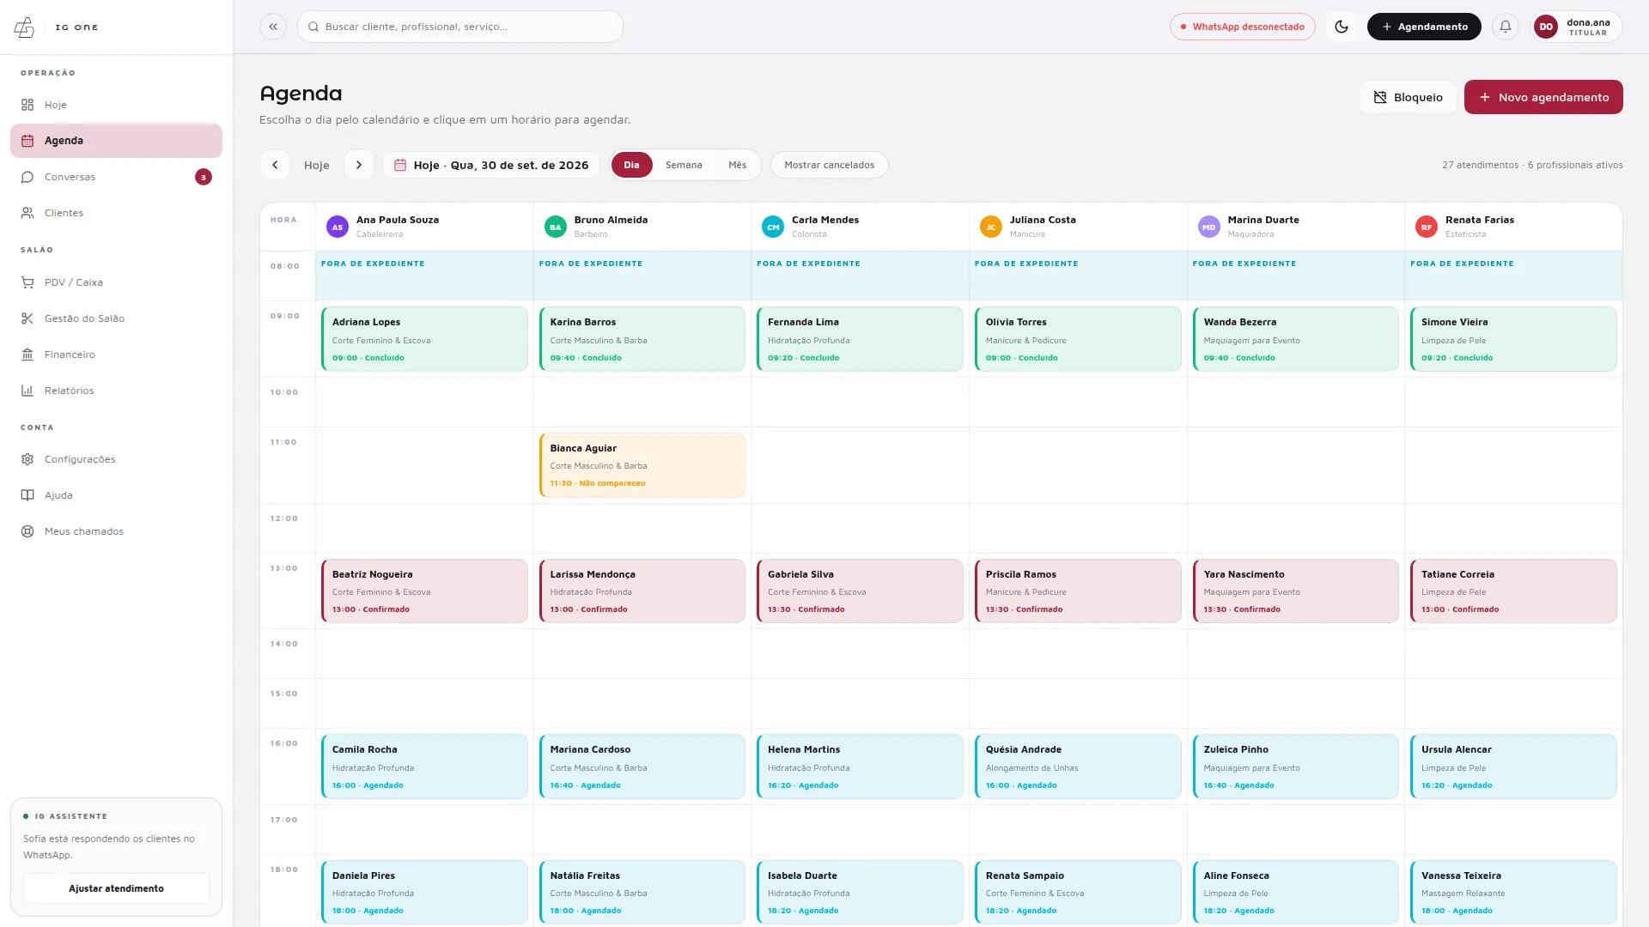Switch to the Mês view tab
1649x927 pixels.
[737, 165]
